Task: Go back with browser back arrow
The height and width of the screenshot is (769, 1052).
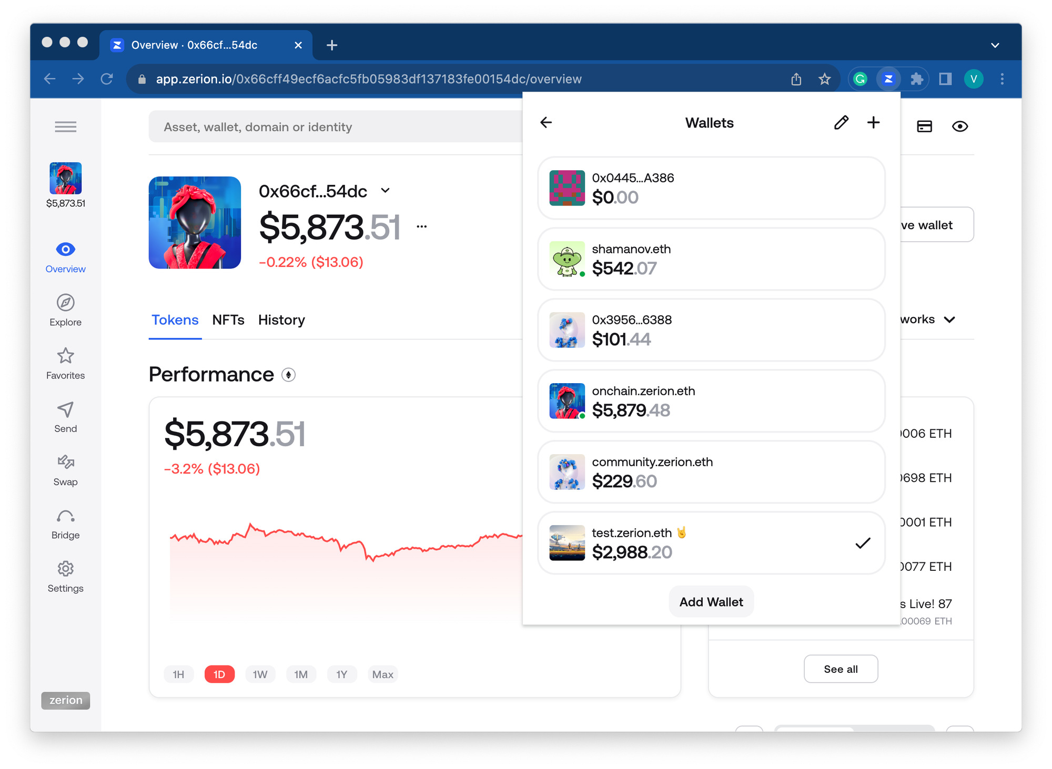Action: click(x=50, y=79)
